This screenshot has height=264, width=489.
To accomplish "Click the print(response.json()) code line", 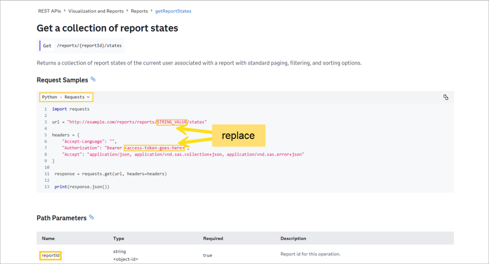I will [82, 187].
